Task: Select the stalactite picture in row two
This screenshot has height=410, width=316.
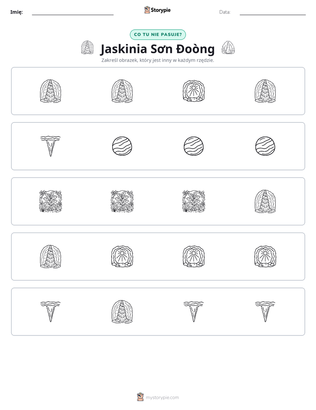Action: [x=50, y=146]
